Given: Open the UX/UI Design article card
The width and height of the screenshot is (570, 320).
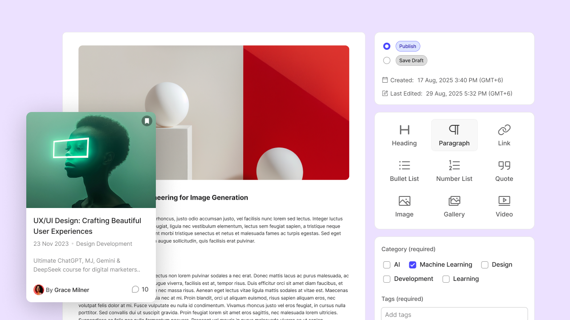Looking at the screenshot, I should [87, 226].
